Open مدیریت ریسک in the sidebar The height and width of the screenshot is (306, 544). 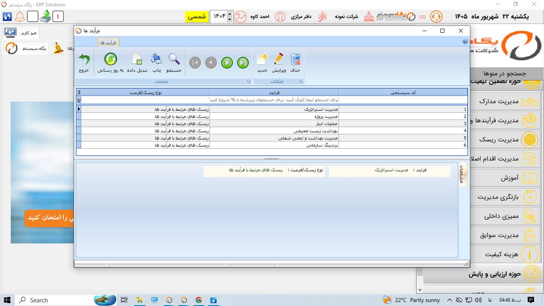point(505,139)
